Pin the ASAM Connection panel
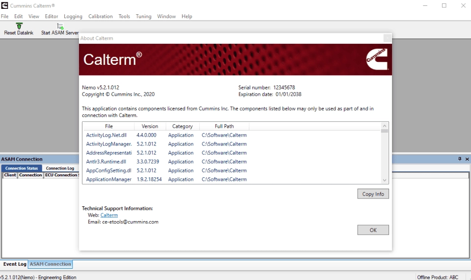Viewport: 471px width, 280px height. click(460, 159)
